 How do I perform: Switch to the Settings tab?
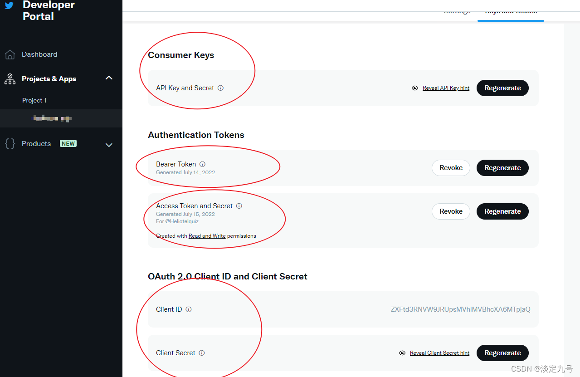(x=457, y=11)
